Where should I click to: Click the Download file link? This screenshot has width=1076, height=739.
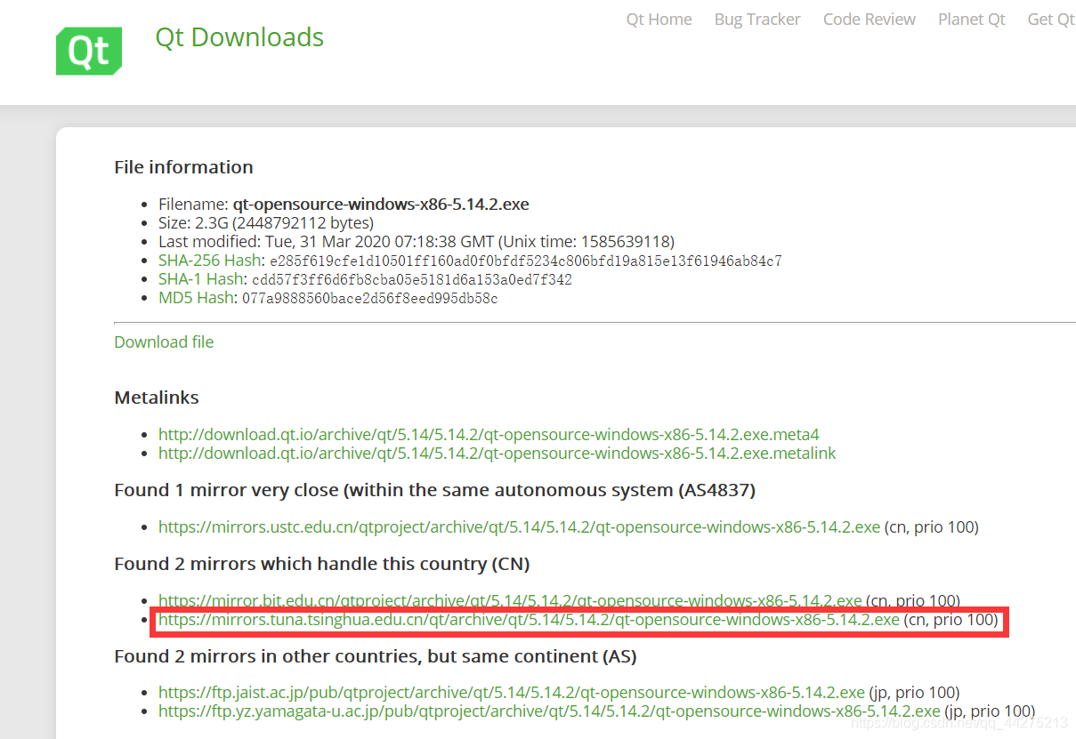164,342
